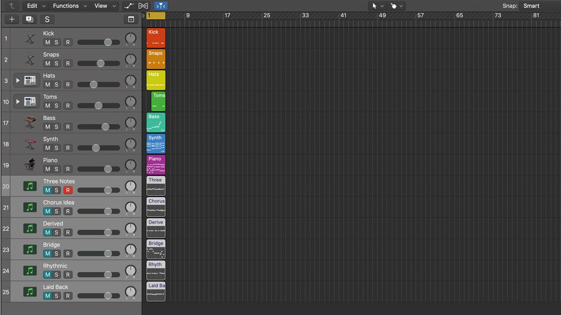
Task: Click the undo arrow icon in the toolbar
Action: point(10,6)
